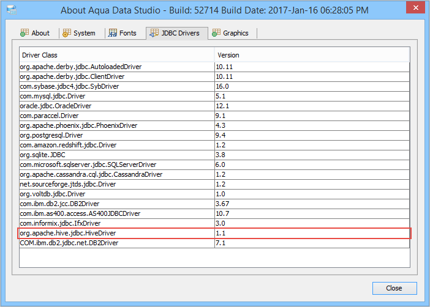Click version 6.0 of SQLServerDriver
430x307 pixels.
click(x=221, y=165)
